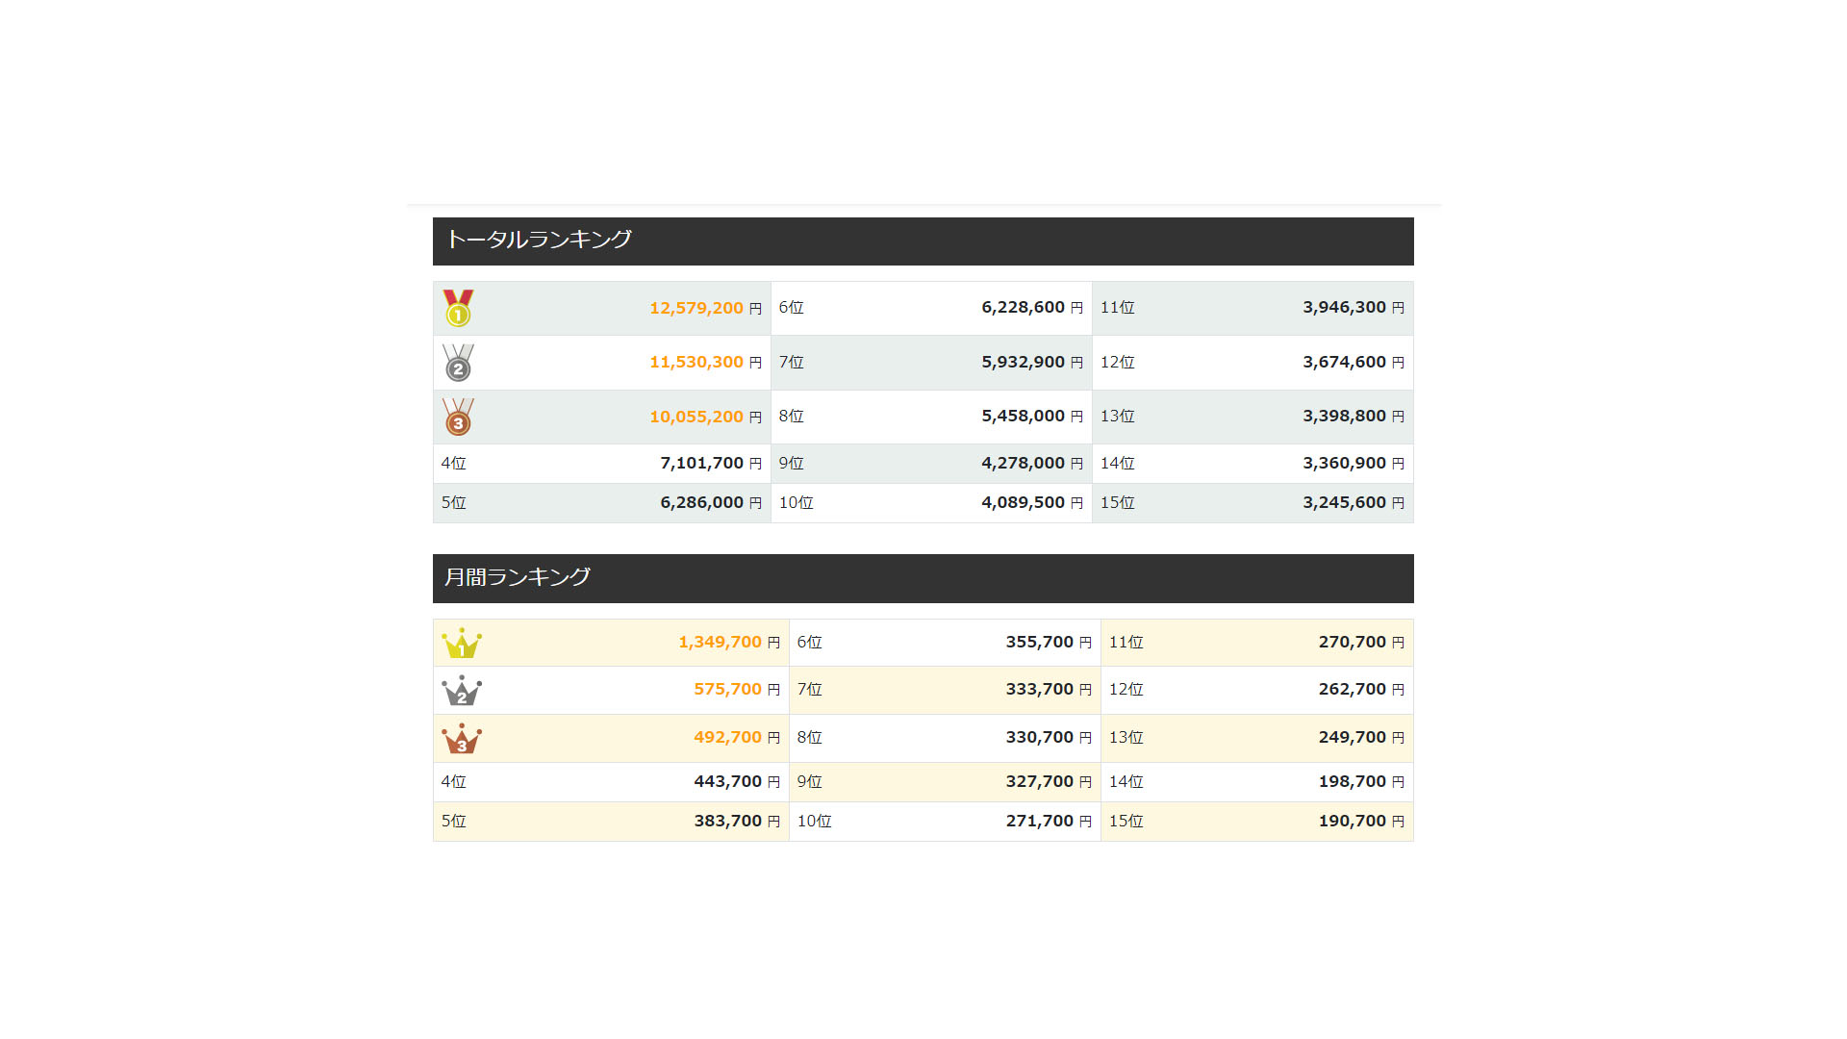Click the 190,700 円 monthly amount
1847x1039 pixels.
(1360, 822)
